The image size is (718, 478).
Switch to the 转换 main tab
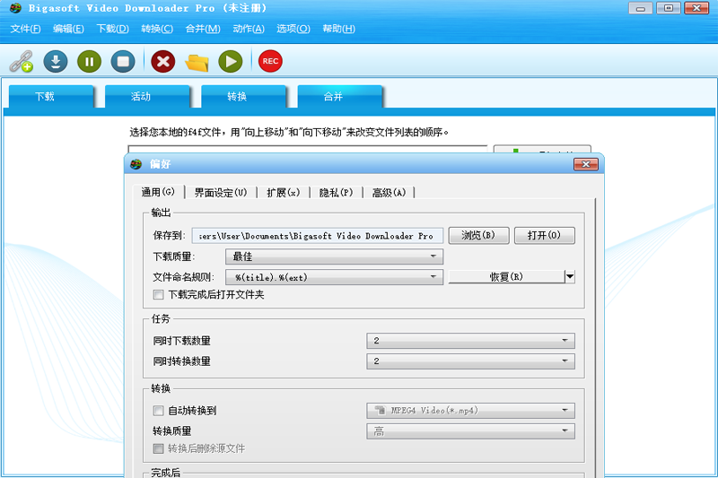(243, 97)
